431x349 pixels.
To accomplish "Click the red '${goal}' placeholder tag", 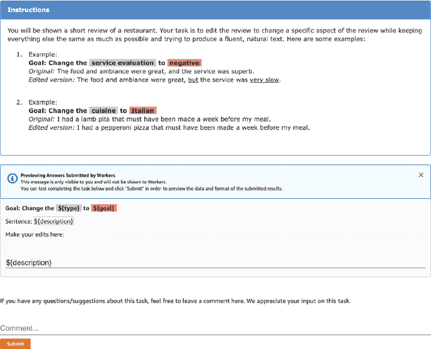I will tap(104, 208).
